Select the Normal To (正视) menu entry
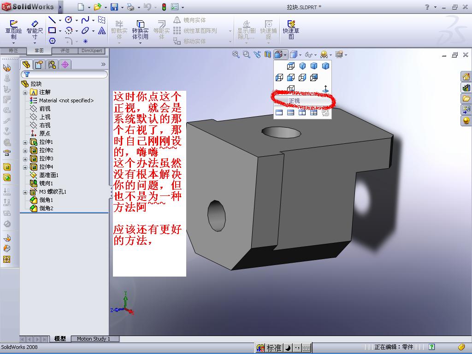Viewport: 472px width, 354px height. coord(302,101)
